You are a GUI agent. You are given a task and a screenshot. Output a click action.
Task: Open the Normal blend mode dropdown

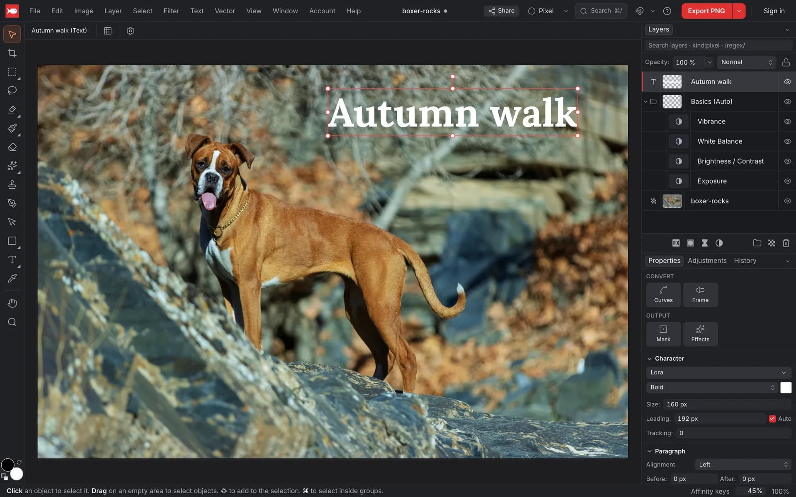[x=746, y=62]
